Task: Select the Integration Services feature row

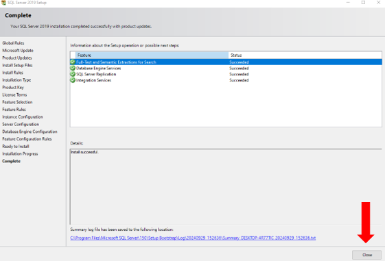Action: (226, 80)
